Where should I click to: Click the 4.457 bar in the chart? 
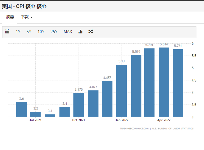pos(107,99)
